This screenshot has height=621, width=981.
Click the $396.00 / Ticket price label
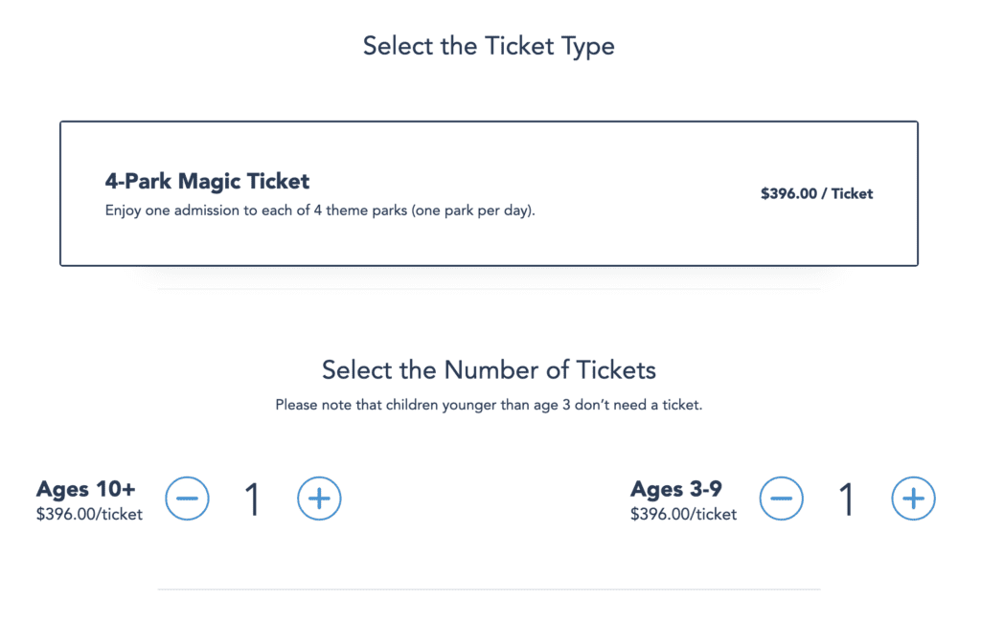click(817, 192)
